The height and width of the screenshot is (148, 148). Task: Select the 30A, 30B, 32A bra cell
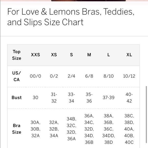click(35, 129)
